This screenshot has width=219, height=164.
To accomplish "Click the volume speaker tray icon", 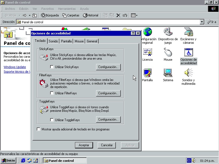I will tap(194, 160).
